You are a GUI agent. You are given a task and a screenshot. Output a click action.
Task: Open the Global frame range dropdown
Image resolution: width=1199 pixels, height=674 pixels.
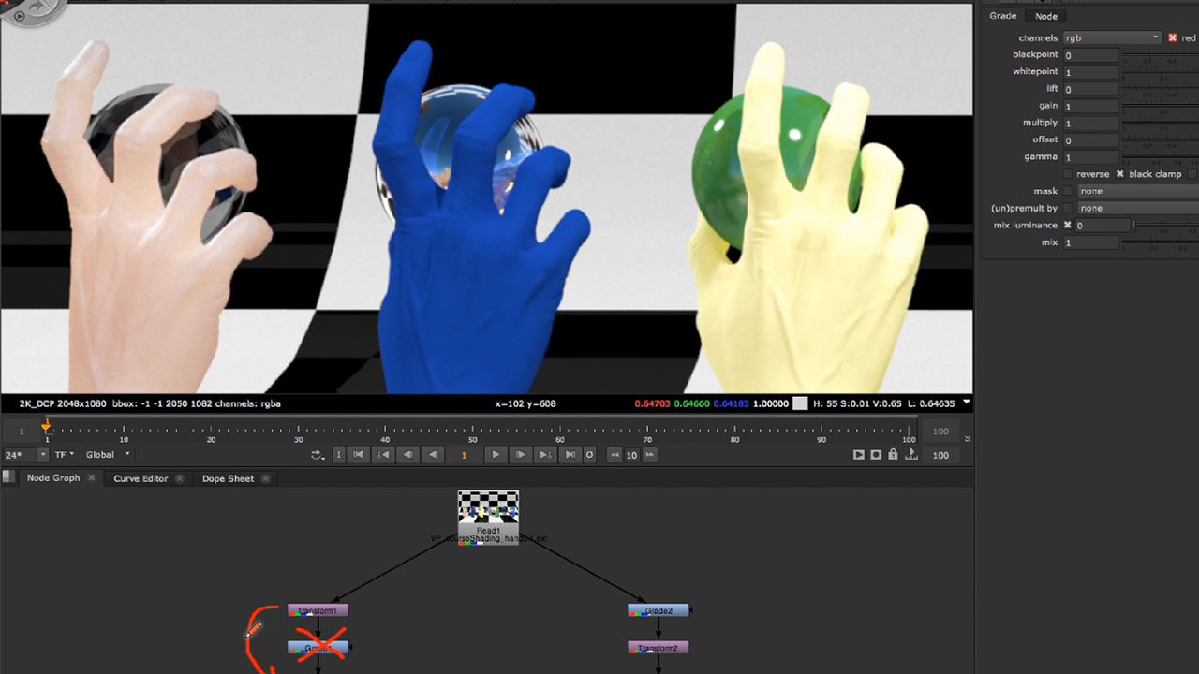(x=108, y=455)
